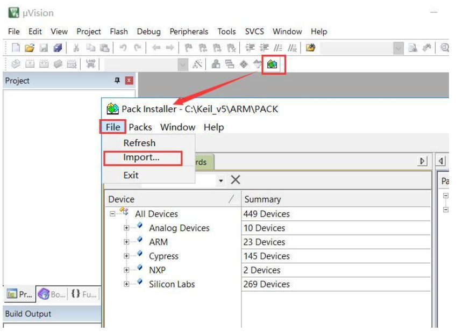470x332 pixels.
Task: Switch to the Bo... books tab
Action: pyautogui.click(x=52, y=294)
